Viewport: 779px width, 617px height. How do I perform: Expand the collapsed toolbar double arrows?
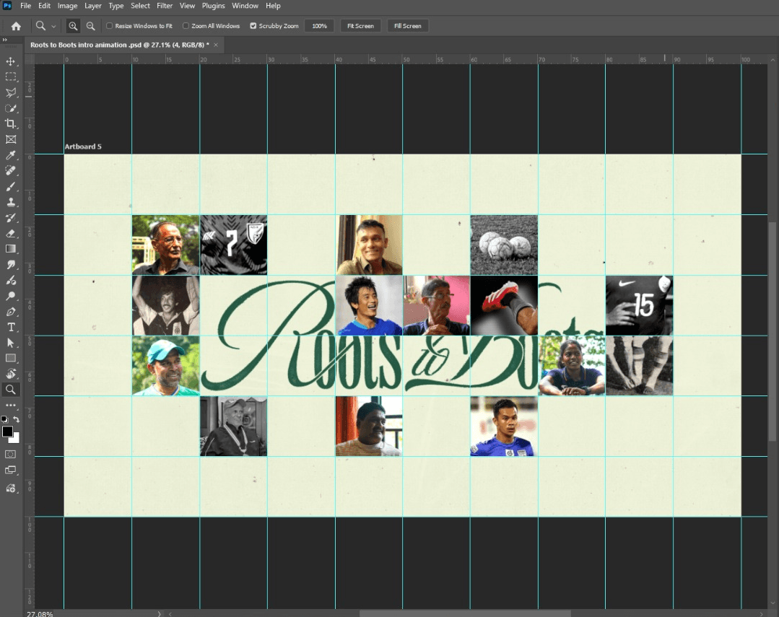tap(4, 40)
